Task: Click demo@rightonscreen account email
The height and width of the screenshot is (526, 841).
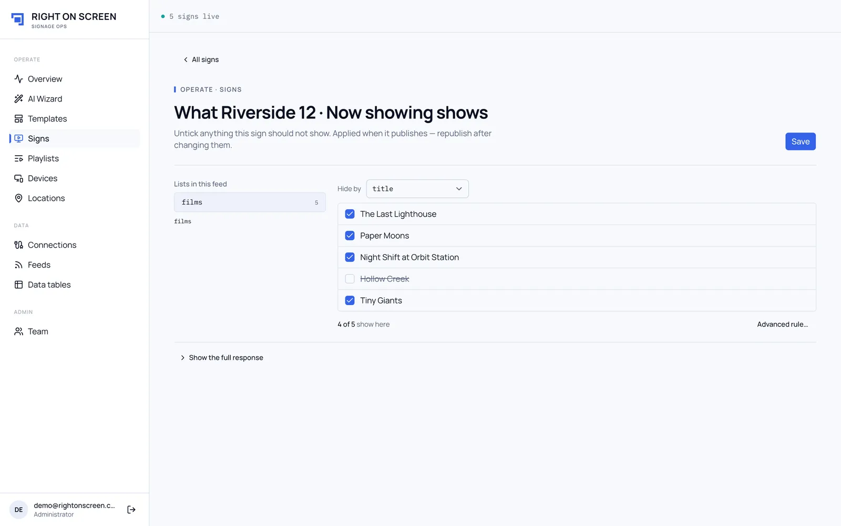Action: click(74, 505)
